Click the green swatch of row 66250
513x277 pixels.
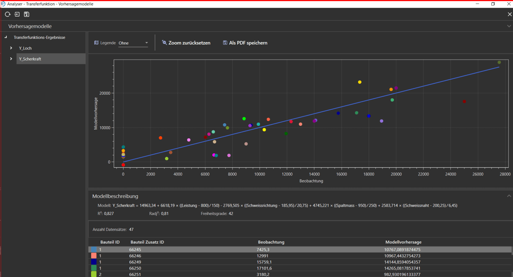(x=94, y=268)
